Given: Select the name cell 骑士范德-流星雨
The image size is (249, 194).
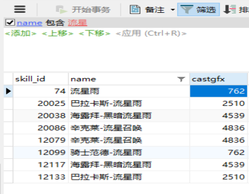Looking at the screenshot, I should [x=129, y=153].
